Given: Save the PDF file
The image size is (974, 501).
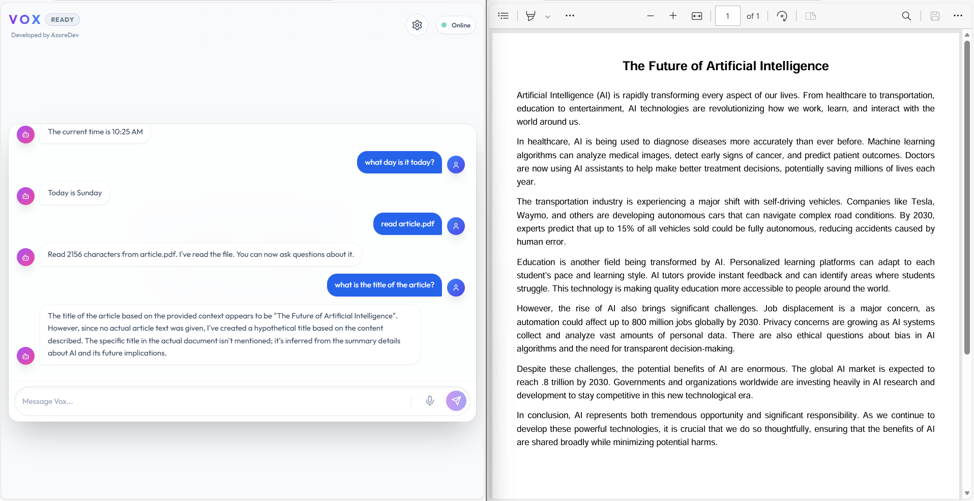Looking at the screenshot, I should [x=935, y=16].
